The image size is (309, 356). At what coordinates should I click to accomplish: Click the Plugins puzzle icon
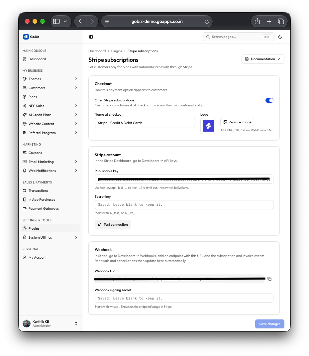(x=25, y=228)
